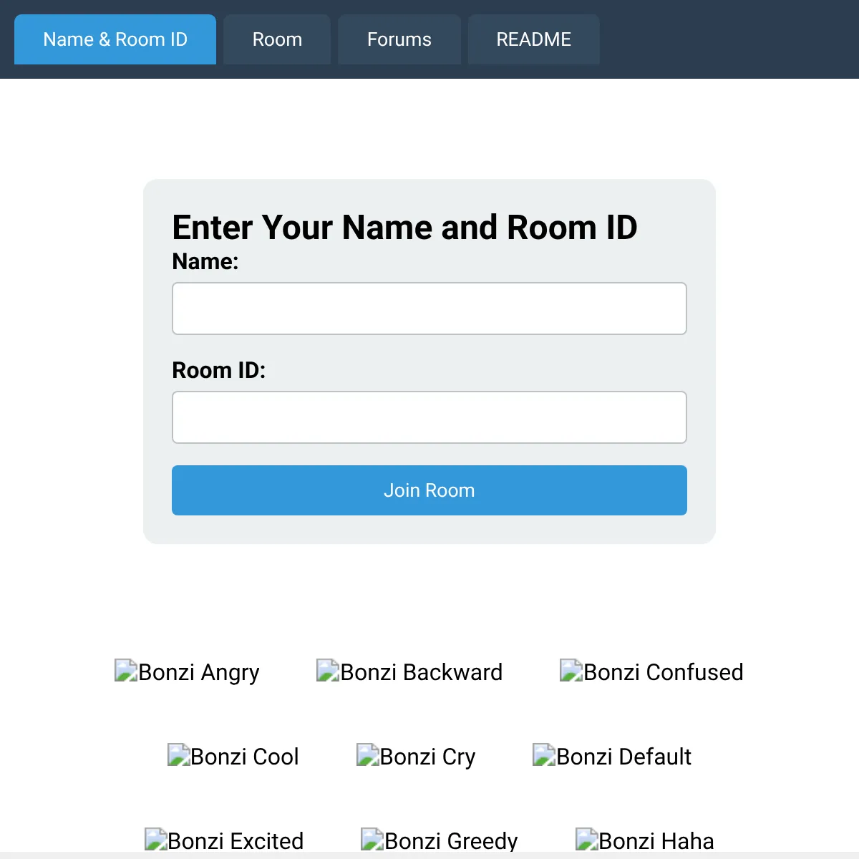This screenshot has width=859, height=859.
Task: Open the Forums tab
Action: (399, 39)
